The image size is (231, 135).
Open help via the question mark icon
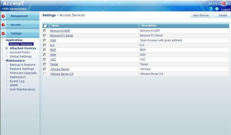(x=217, y=9)
